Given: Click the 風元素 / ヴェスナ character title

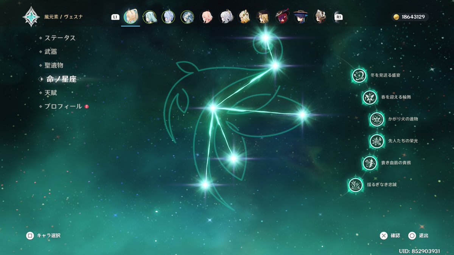Looking at the screenshot, I should pos(64,17).
